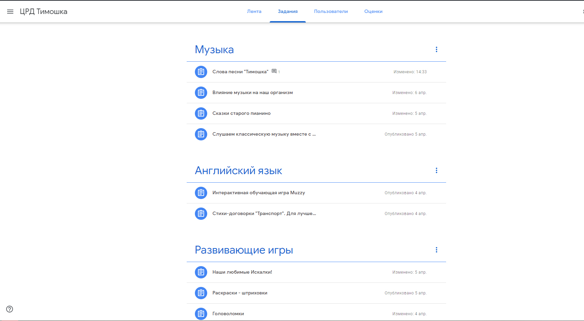Select the Задания tab
Screen dimensions: 584x321
[x=288, y=12]
